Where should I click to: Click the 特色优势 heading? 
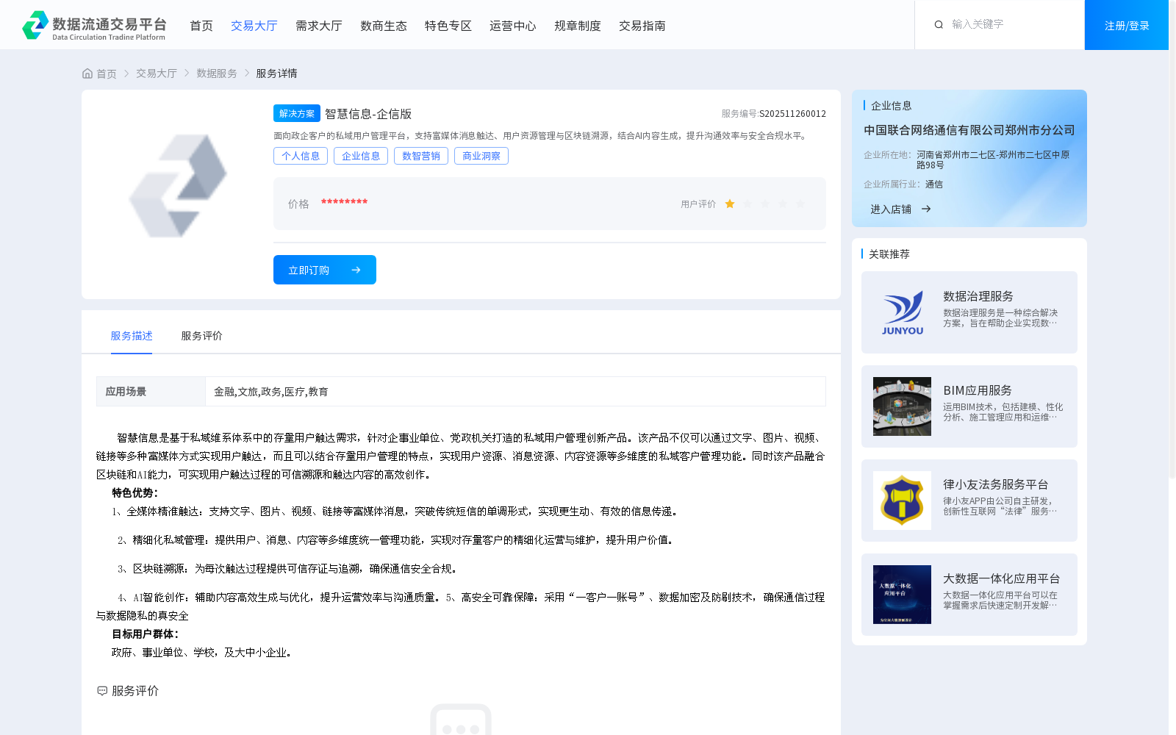pos(135,492)
